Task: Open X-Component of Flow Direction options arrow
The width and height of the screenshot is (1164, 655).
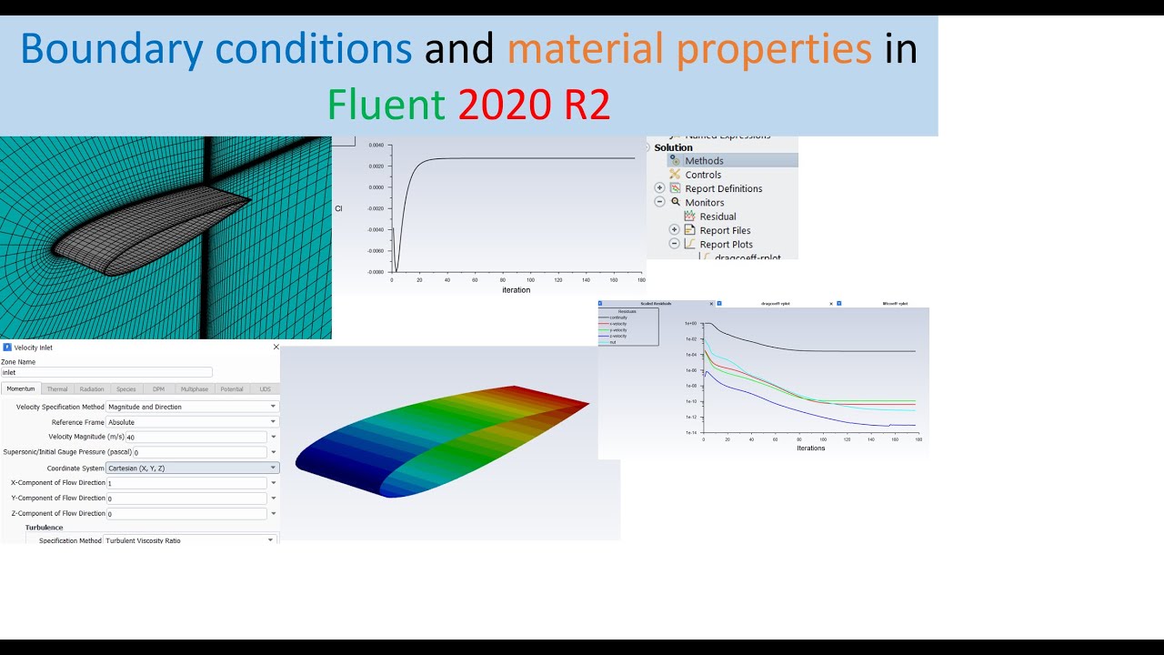Action: pos(273,483)
